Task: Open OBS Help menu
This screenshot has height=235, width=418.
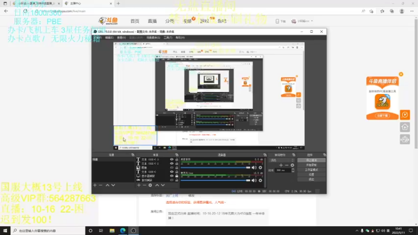Action: pos(180,38)
